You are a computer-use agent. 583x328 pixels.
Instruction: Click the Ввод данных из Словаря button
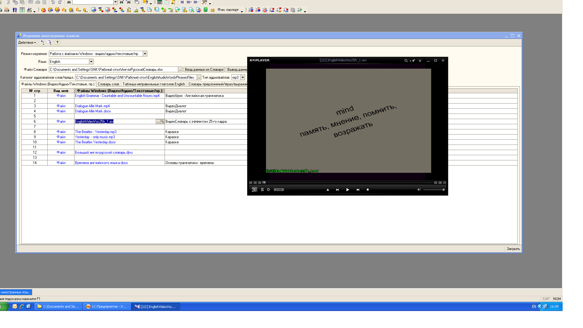[x=204, y=70]
